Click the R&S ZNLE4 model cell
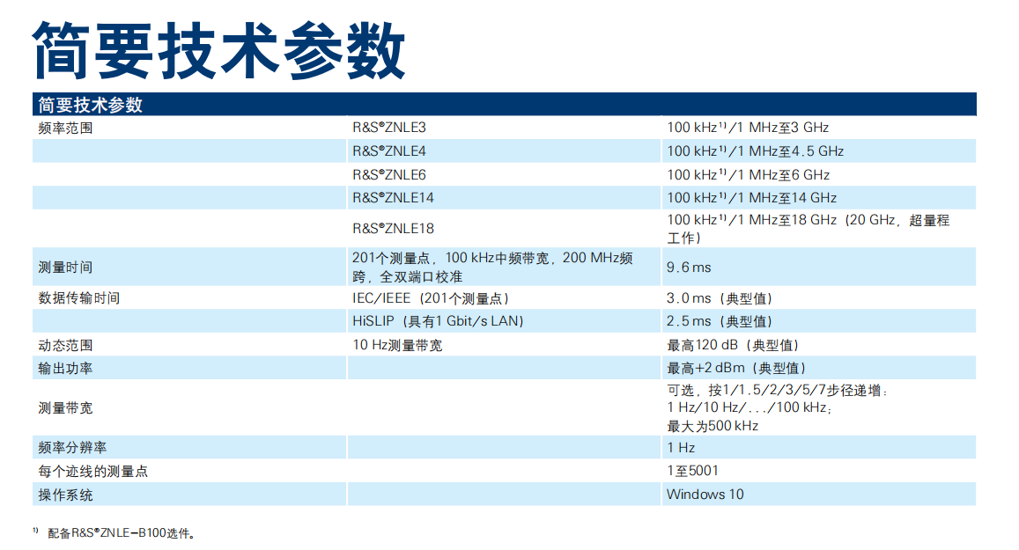The width and height of the screenshot is (1019, 550). [388, 151]
